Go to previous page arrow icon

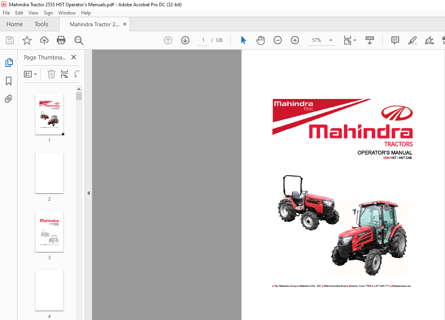point(168,40)
